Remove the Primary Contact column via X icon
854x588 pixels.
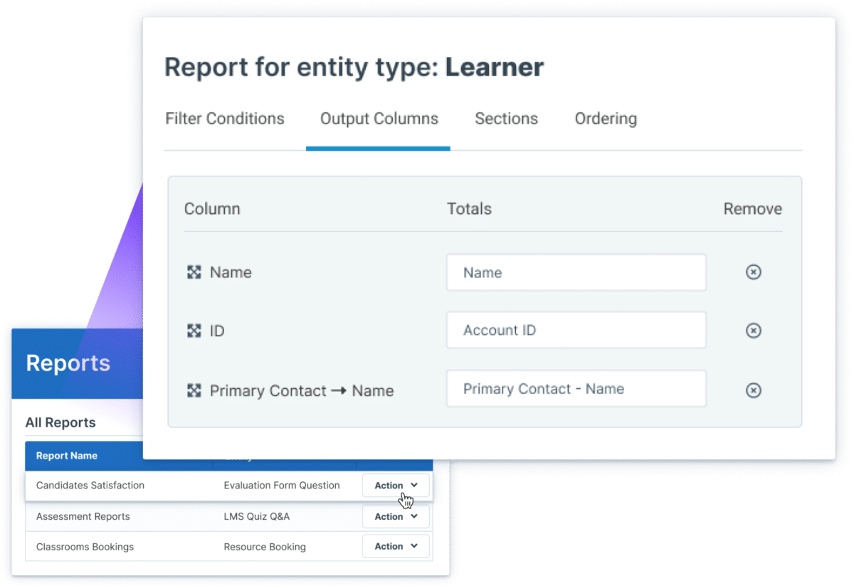pyautogui.click(x=753, y=390)
